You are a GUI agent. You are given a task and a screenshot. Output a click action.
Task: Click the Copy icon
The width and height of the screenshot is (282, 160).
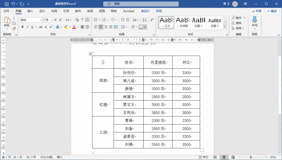[14, 23]
